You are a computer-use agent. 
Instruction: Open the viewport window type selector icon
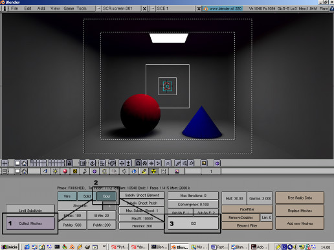(5, 163)
